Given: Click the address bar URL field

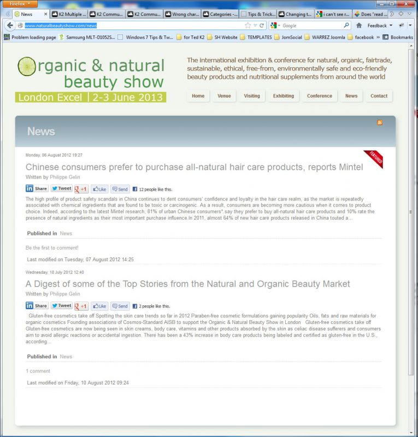Looking at the screenshot, I should coord(134,26).
